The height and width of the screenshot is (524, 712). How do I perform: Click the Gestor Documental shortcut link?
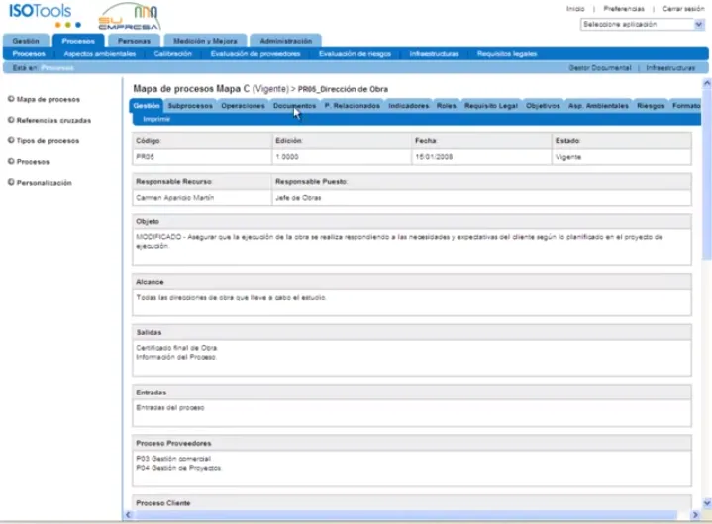point(600,68)
